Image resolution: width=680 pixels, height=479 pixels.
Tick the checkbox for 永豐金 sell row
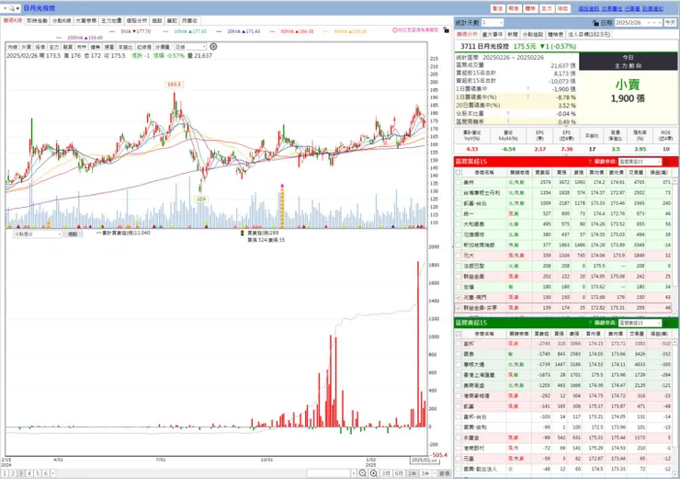point(459,438)
